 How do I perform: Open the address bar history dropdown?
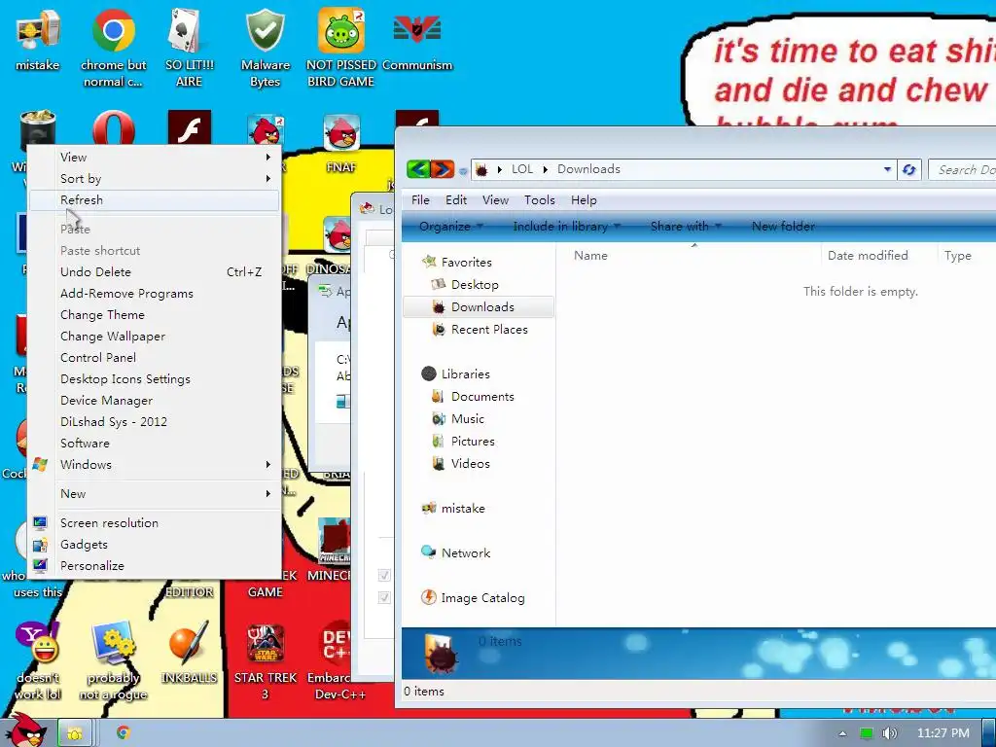(887, 169)
